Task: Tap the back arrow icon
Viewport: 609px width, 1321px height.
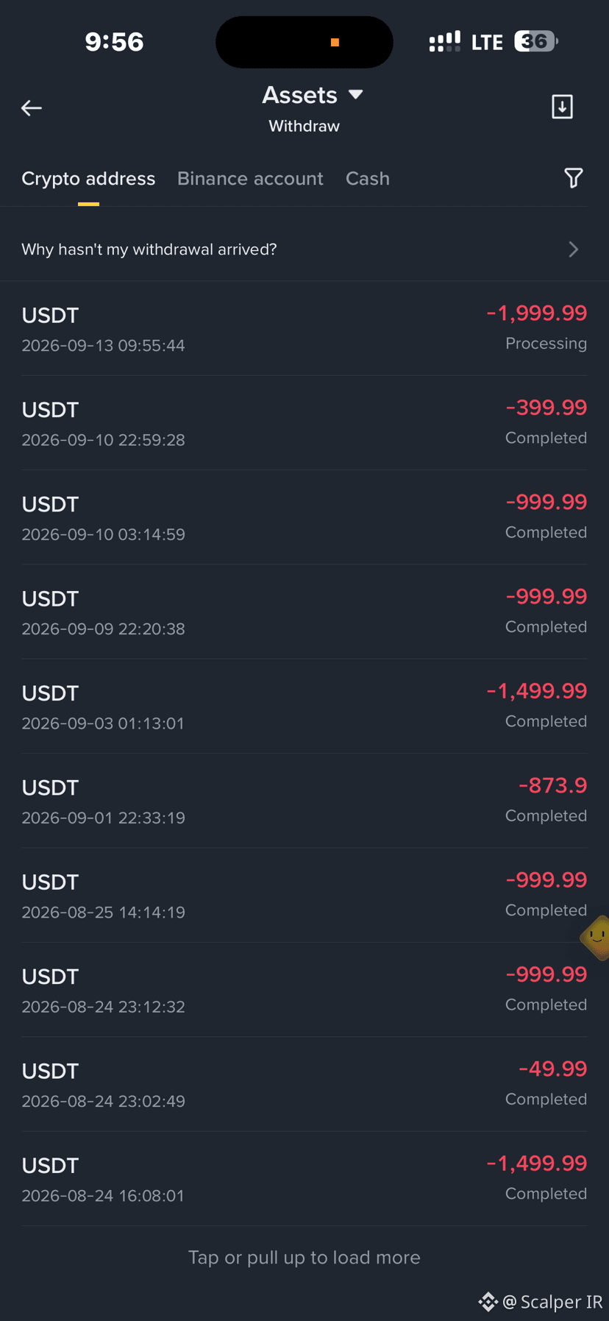Action: [x=32, y=108]
